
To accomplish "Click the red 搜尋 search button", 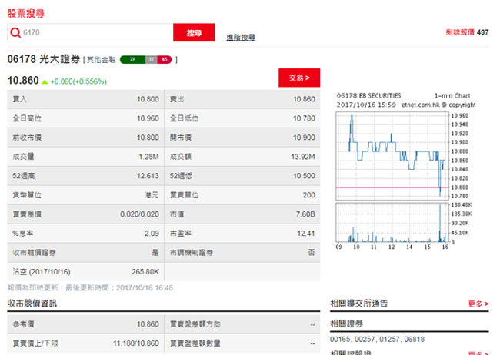I will (194, 32).
